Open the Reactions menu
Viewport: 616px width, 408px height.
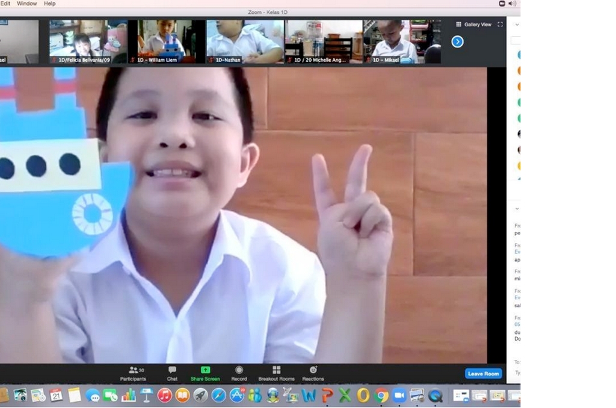pyautogui.click(x=313, y=373)
